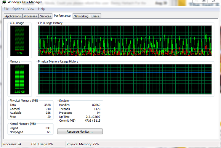Switch to the Services tab
Screen dimensions: 221x148
(45, 16)
